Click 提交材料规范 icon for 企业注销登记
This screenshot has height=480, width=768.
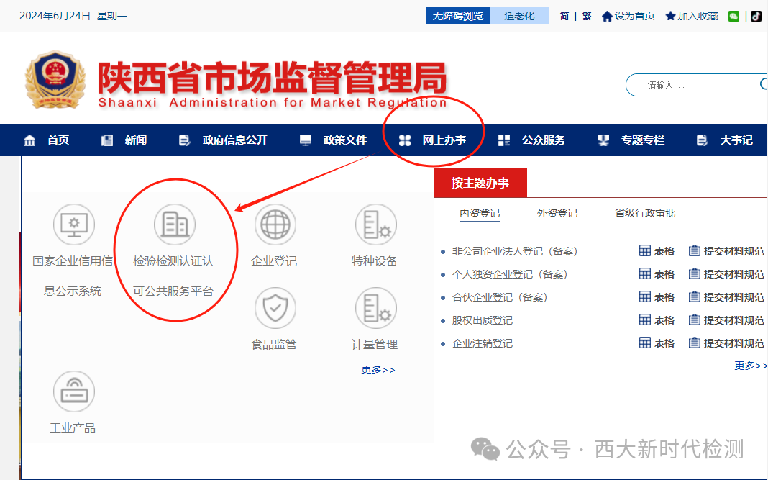pyautogui.click(x=694, y=343)
